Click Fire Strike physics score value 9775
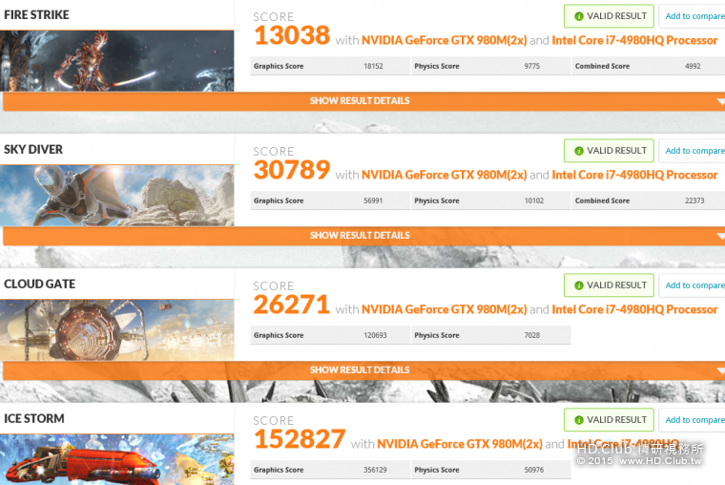This screenshot has width=725, height=485. click(531, 66)
